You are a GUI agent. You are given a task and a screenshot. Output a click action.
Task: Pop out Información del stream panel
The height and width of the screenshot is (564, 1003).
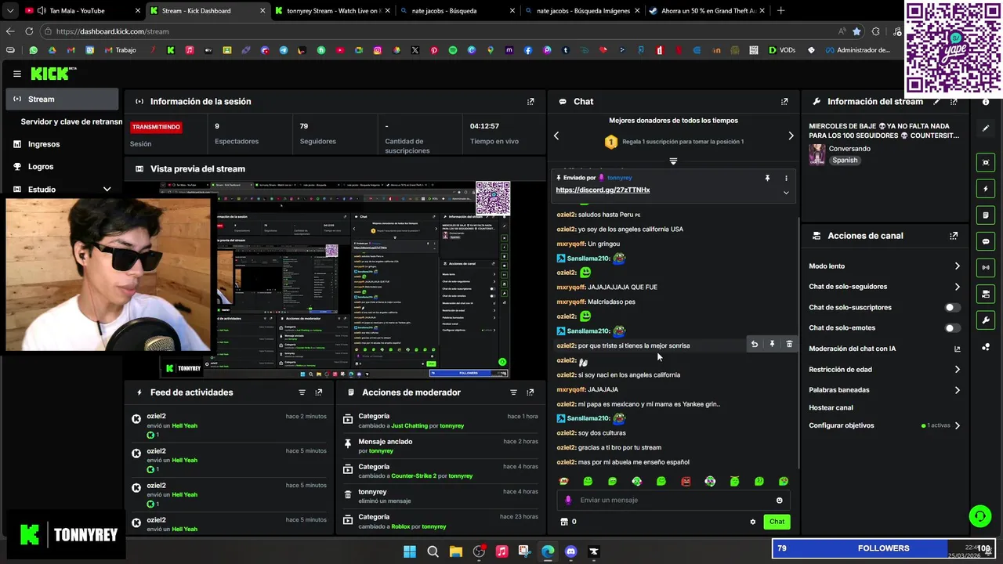tap(954, 101)
